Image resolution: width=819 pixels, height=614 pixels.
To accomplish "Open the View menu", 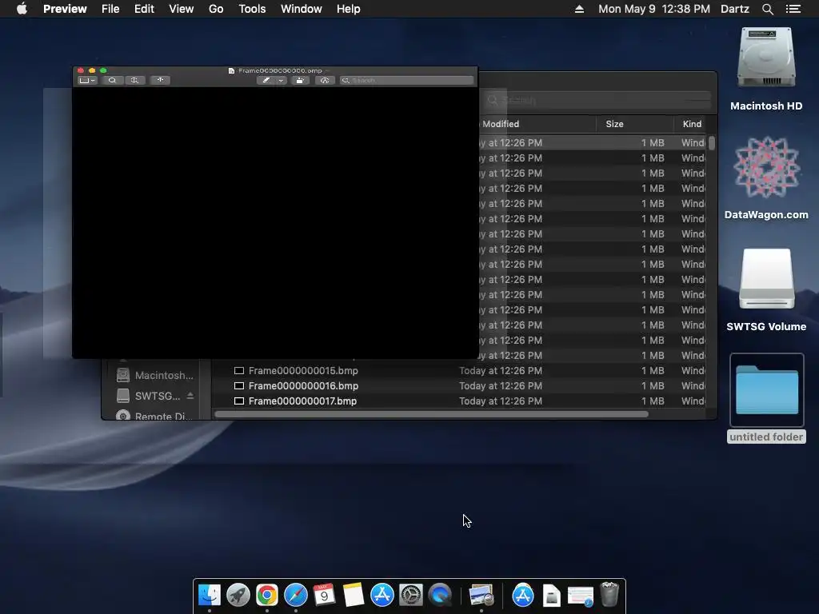I will 182,9.
